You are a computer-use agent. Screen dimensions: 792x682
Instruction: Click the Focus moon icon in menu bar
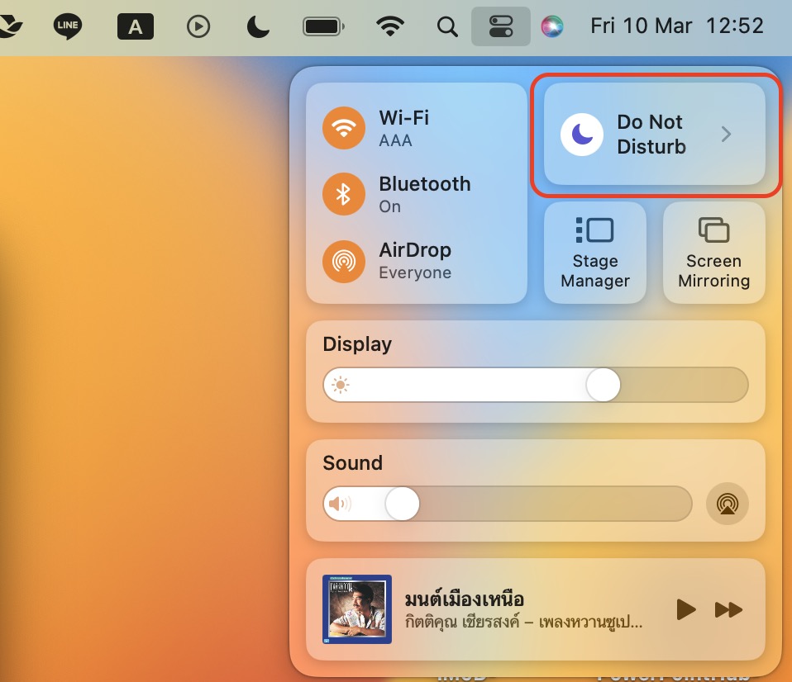click(259, 26)
